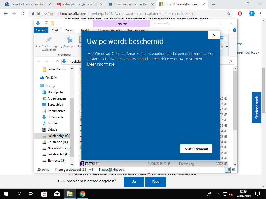Open the Bestand menu in Explorer

pos(41,30)
